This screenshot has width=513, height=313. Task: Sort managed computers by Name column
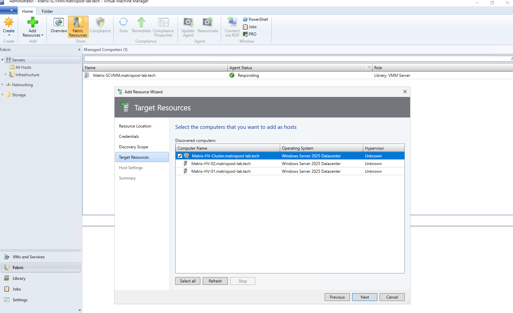point(155,67)
